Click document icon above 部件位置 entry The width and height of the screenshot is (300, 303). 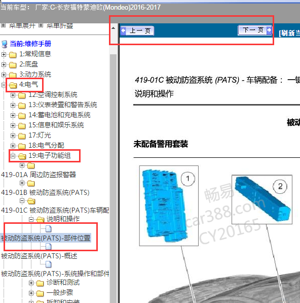point(49,228)
